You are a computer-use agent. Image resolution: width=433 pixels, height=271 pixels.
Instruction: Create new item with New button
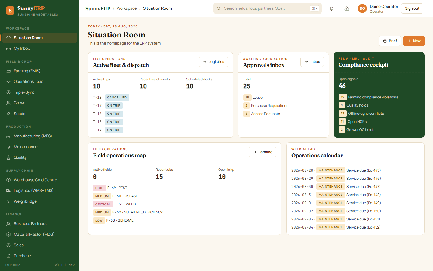[x=414, y=41]
